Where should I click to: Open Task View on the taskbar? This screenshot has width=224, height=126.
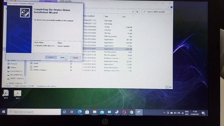72,112
